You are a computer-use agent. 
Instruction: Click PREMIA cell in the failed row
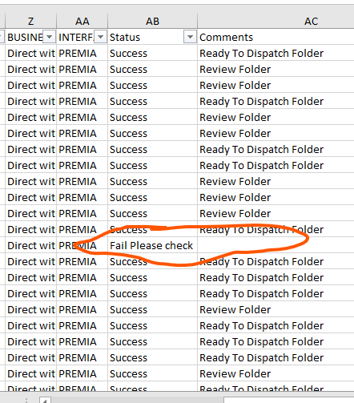[x=82, y=245]
